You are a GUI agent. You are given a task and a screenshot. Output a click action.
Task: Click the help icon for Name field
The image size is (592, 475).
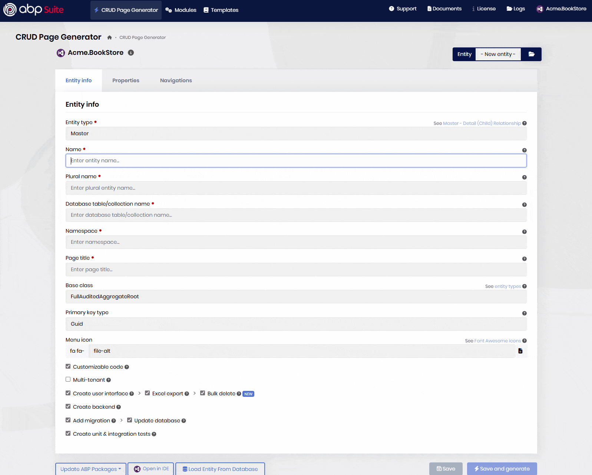click(x=524, y=150)
